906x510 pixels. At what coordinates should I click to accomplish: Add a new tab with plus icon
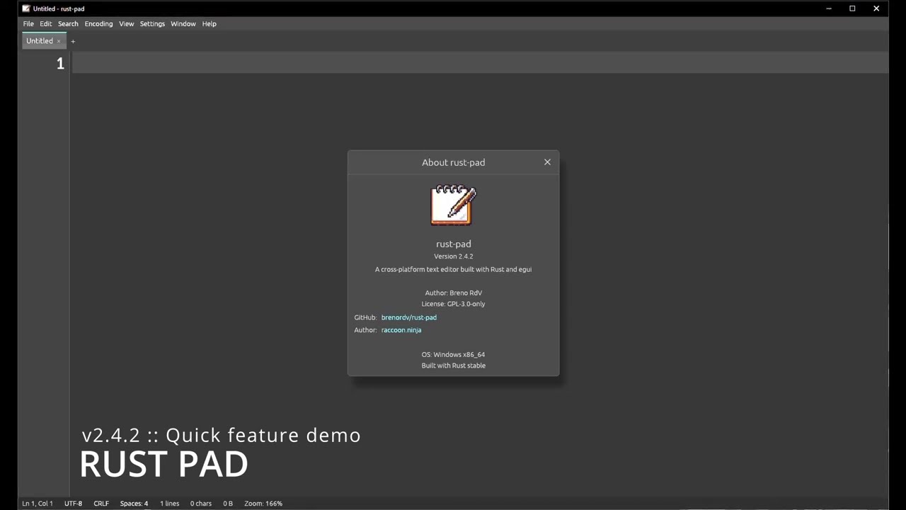click(72, 41)
